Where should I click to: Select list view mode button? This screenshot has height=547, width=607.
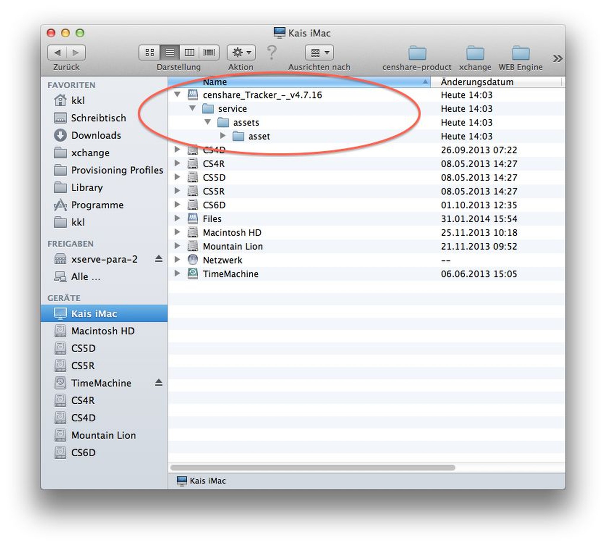pyautogui.click(x=170, y=53)
